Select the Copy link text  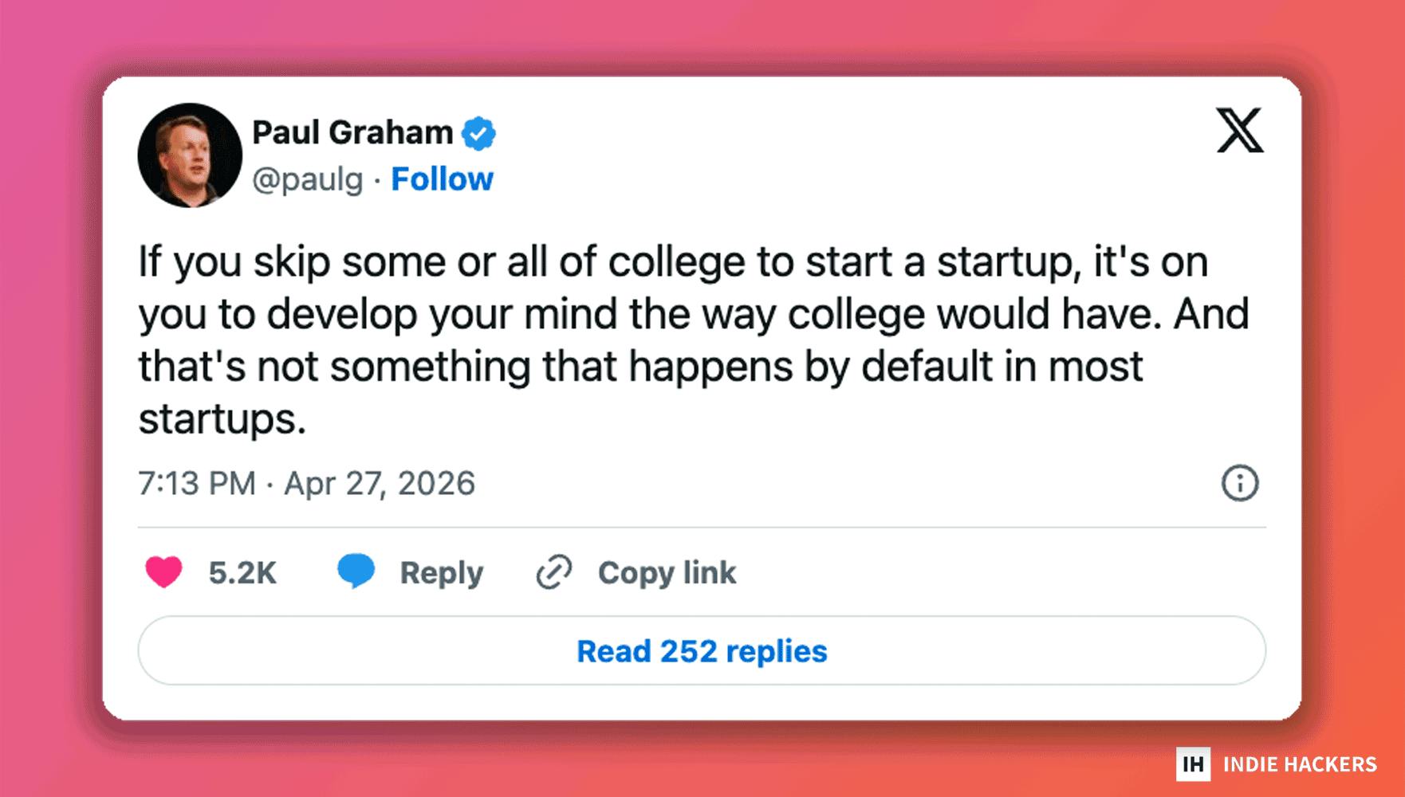pyautogui.click(x=667, y=573)
